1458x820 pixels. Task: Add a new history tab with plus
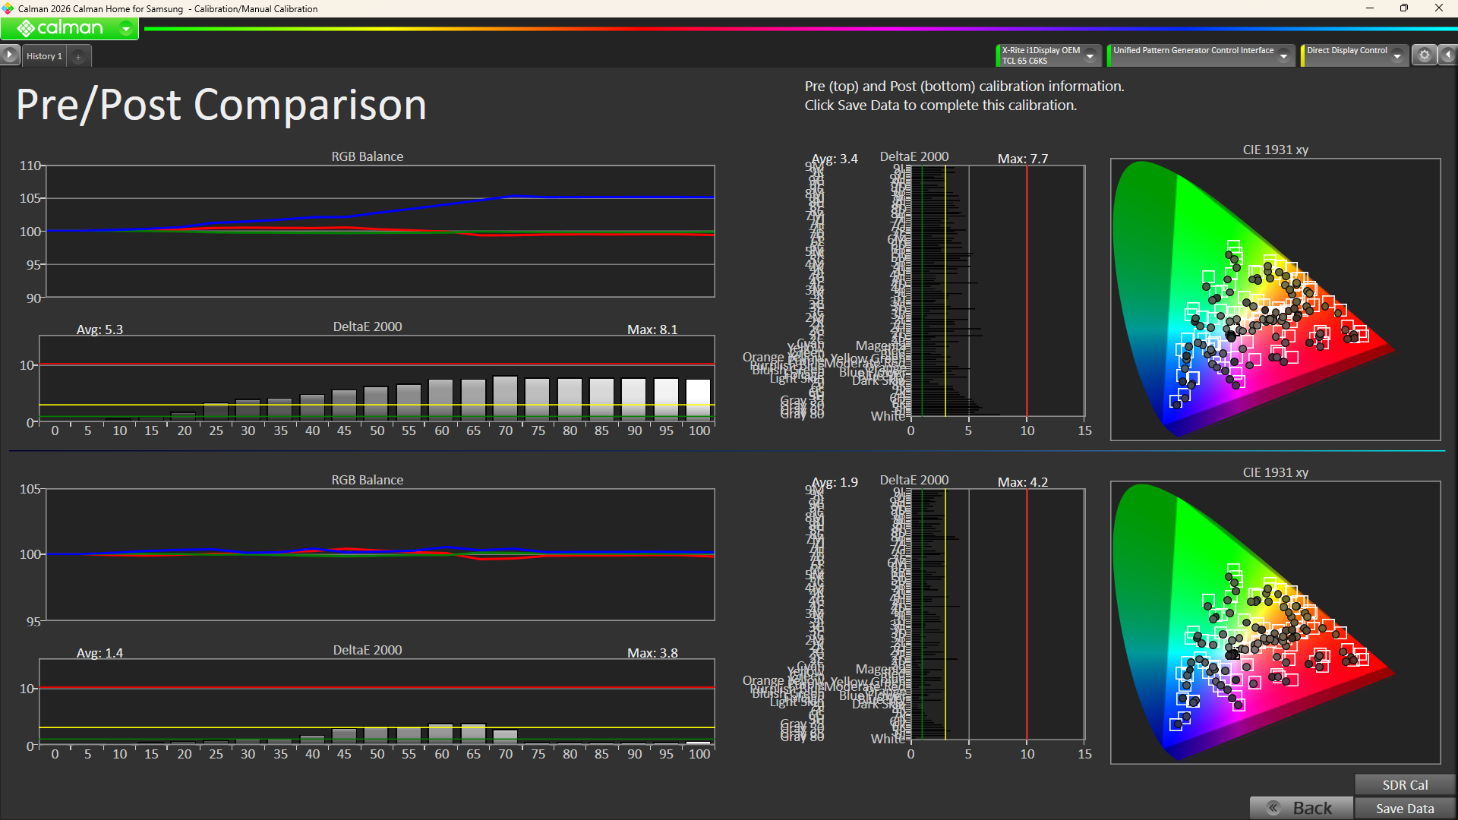coord(78,56)
